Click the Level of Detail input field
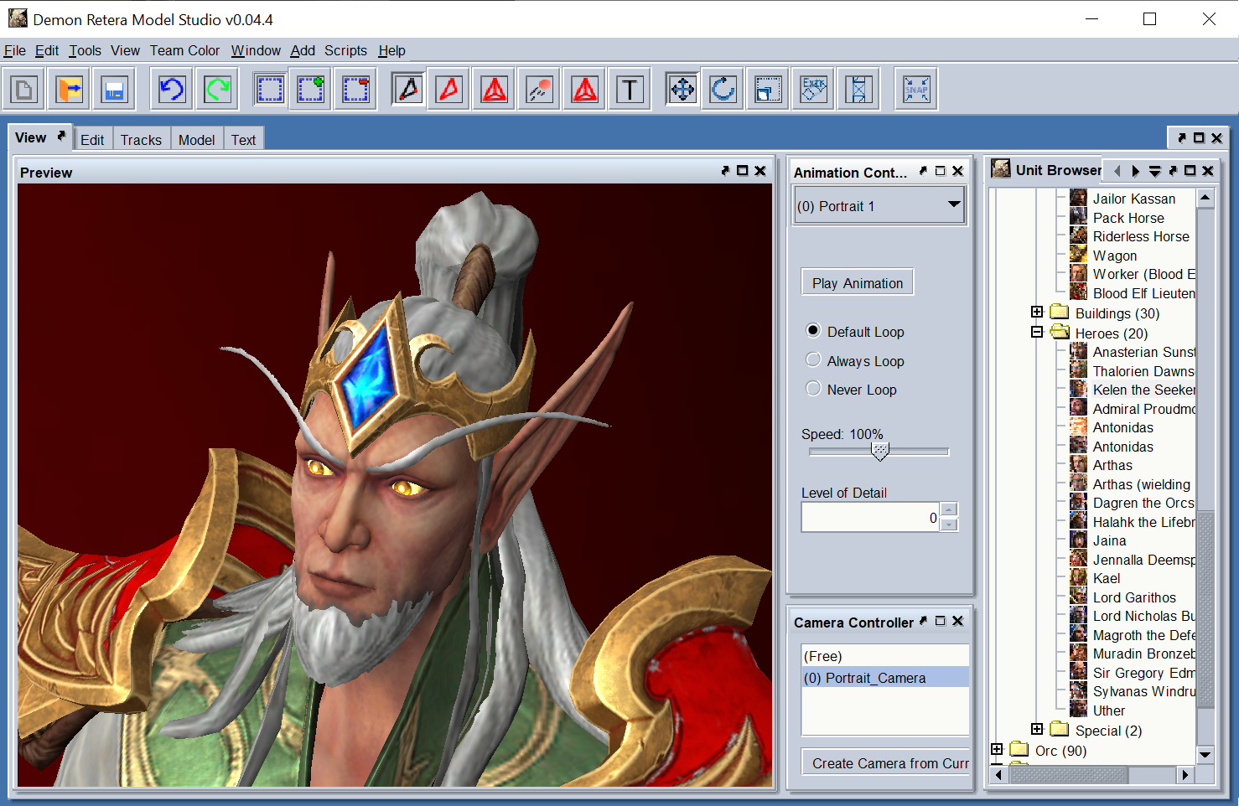This screenshot has width=1239, height=806. coord(871,517)
